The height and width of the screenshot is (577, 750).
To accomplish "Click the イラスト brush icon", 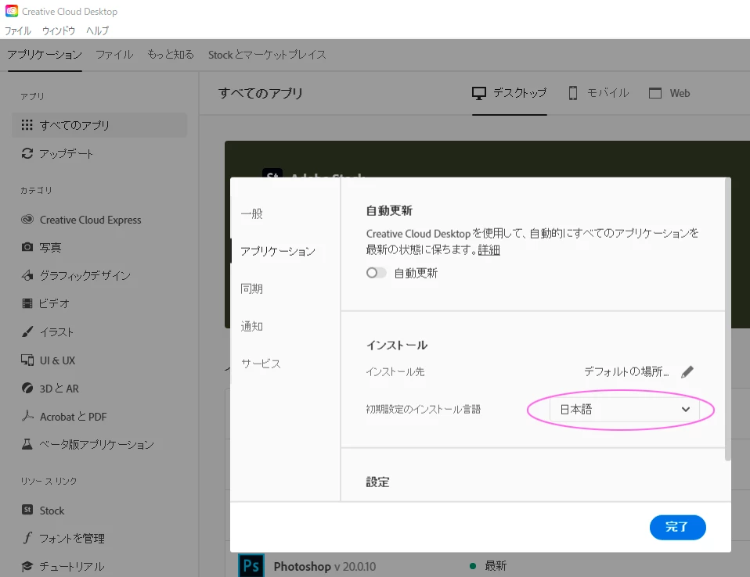I will [x=27, y=332].
